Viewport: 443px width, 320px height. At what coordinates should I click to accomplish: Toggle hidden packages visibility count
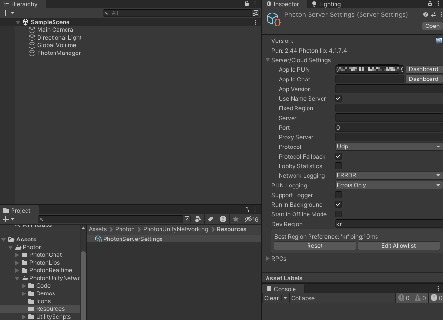(252, 219)
